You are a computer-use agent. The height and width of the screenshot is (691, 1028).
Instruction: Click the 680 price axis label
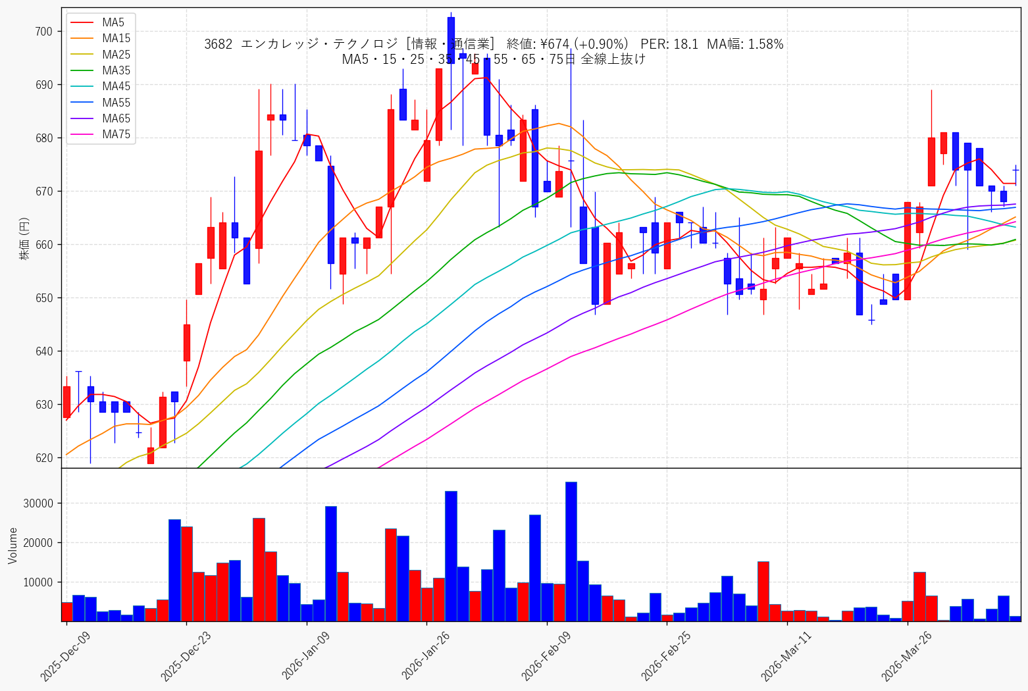[43, 138]
